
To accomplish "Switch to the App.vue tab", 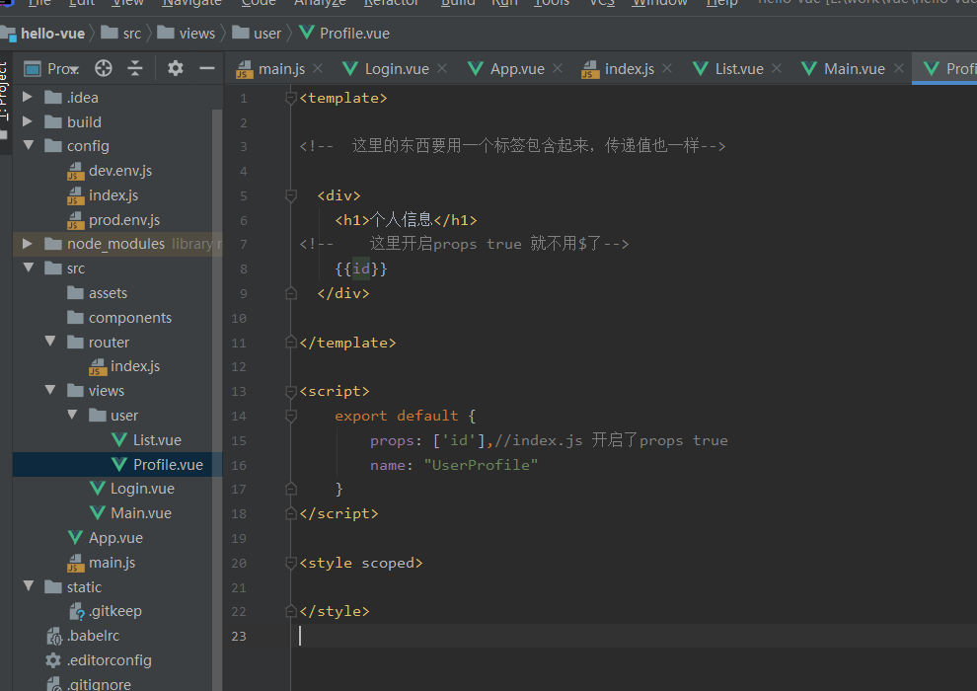I will click(x=516, y=69).
